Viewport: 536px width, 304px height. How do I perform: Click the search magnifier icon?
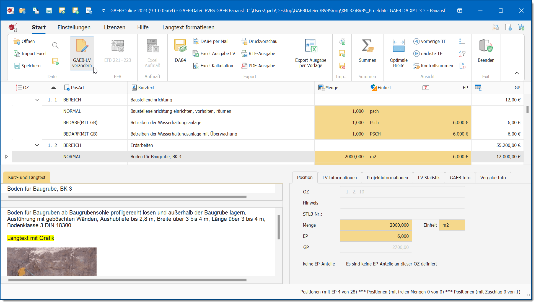pos(55,45)
